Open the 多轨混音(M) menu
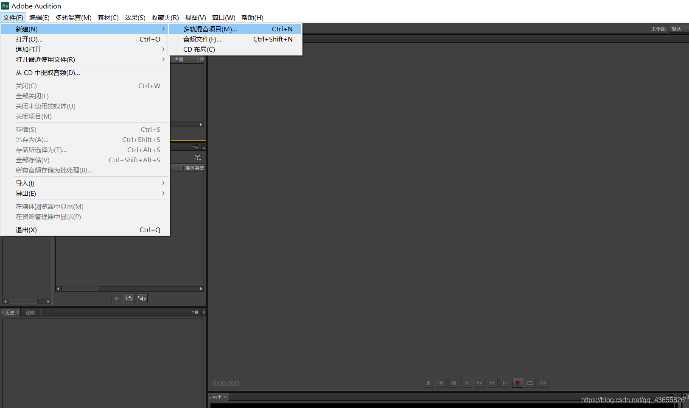The height and width of the screenshot is (408, 689). tap(73, 17)
